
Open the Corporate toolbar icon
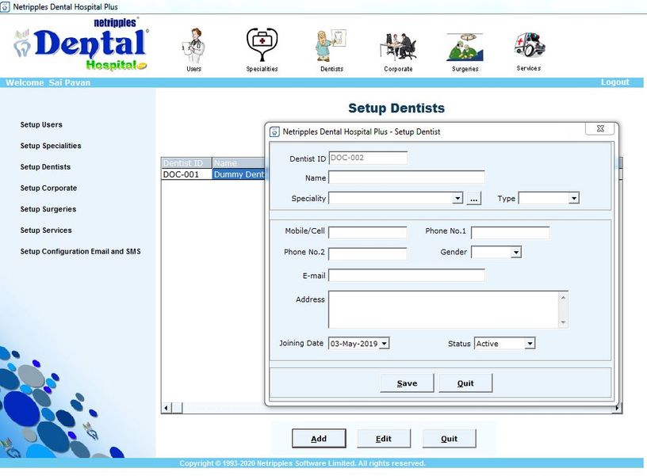click(398, 51)
